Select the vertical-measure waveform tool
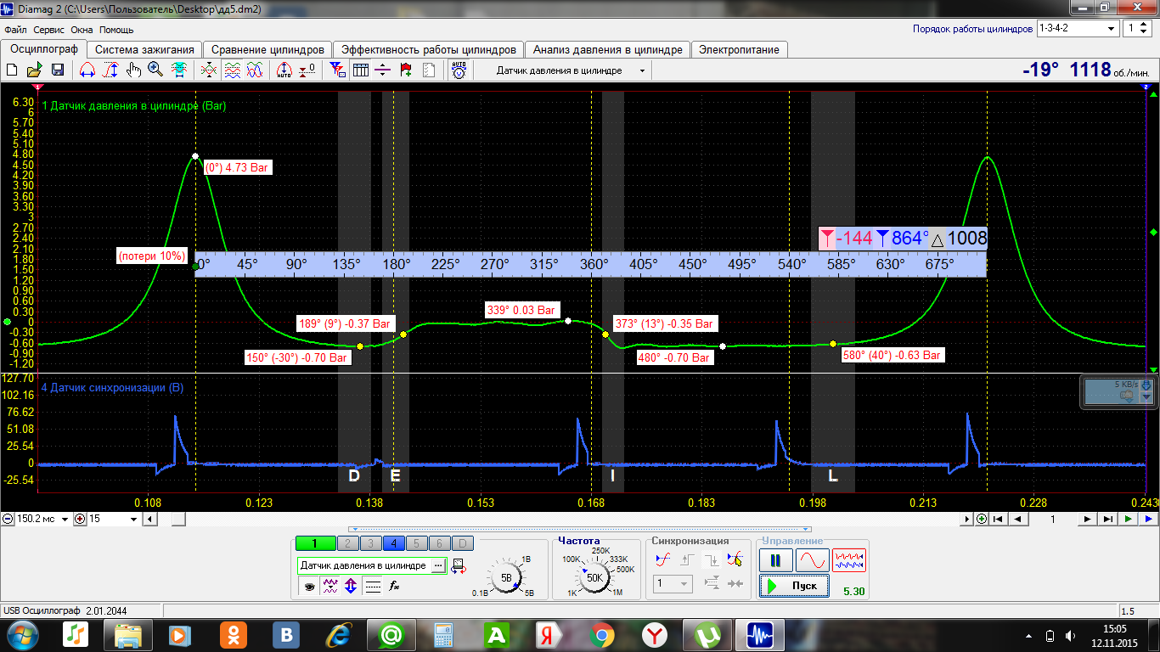1160x652 pixels. [x=110, y=70]
